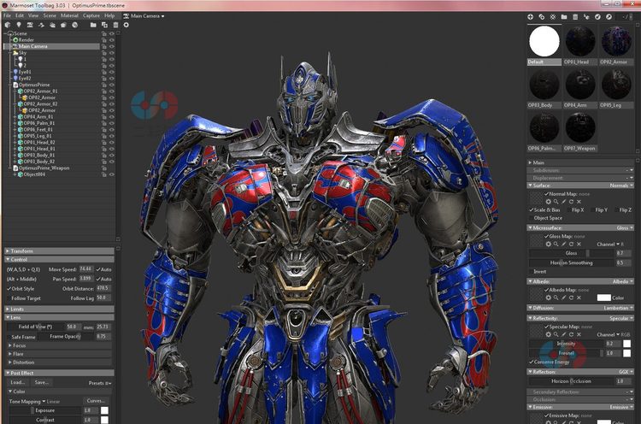Image resolution: width=641 pixels, height=424 pixels.
Task: Click the add mesh object icon in scene toolbar
Action: (x=8, y=25)
